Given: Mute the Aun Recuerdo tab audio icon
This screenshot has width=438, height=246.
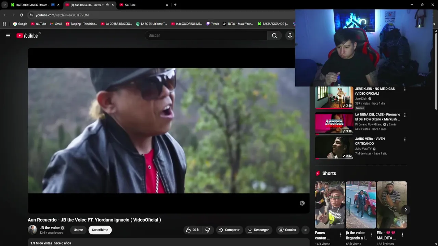Looking at the screenshot, I should 107,5.
